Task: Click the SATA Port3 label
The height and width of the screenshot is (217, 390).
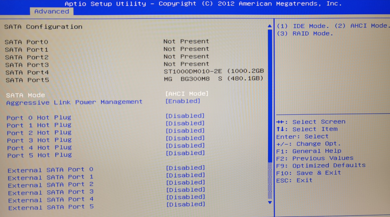Action: [27, 65]
